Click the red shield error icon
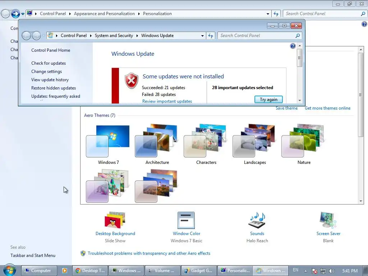The image size is (368, 276). tap(131, 80)
